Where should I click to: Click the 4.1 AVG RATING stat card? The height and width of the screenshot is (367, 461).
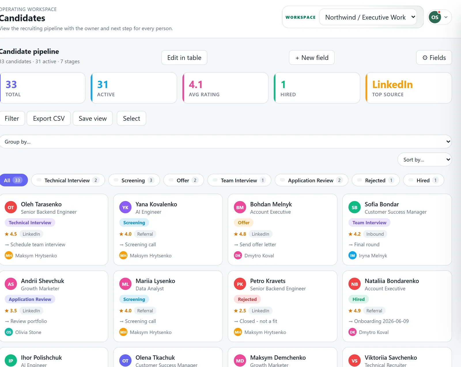click(x=225, y=88)
